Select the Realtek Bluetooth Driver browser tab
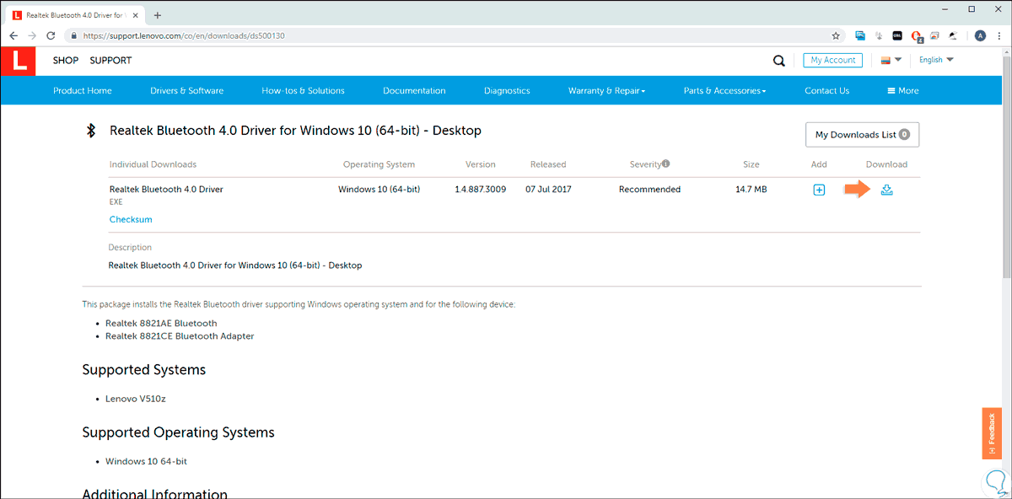Screen dimensions: 1012x499 click(x=76, y=15)
